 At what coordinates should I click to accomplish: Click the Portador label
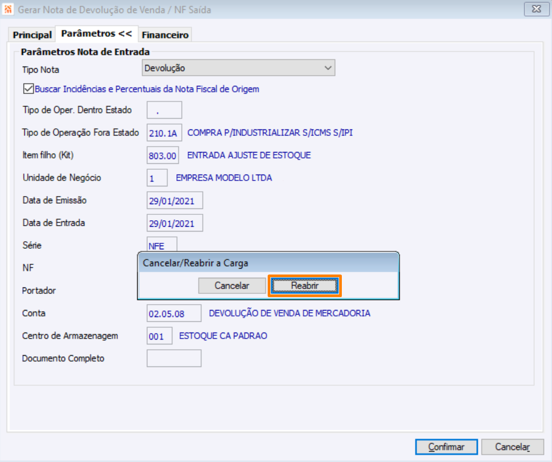pyautogui.click(x=39, y=291)
